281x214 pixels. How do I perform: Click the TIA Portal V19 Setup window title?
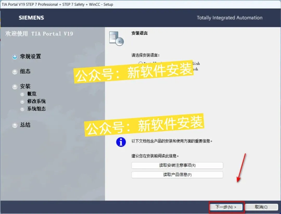tap(57, 4)
